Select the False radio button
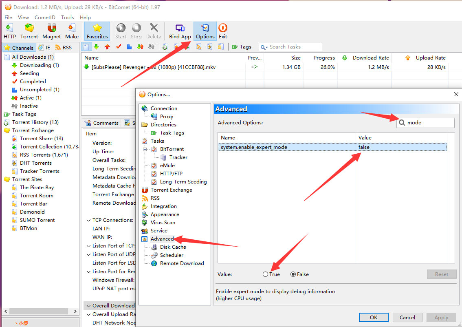 point(293,274)
